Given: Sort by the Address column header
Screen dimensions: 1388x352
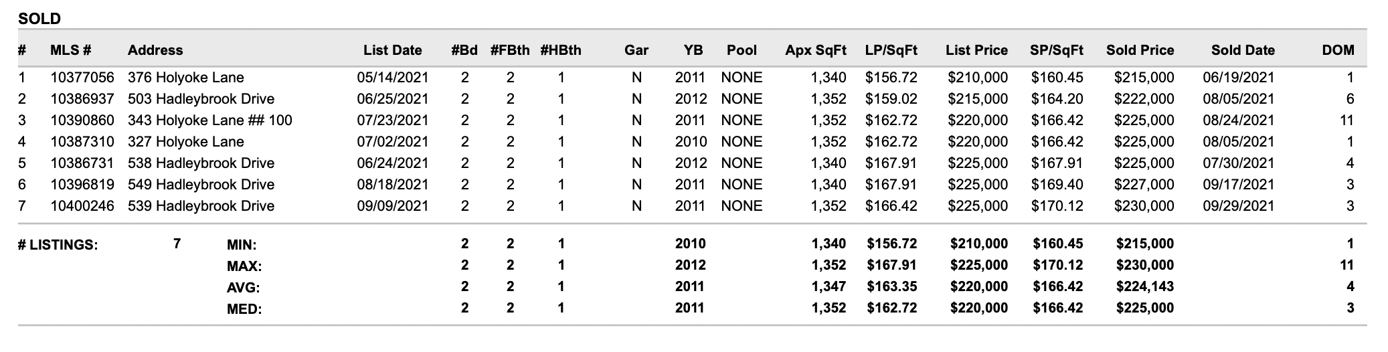Looking at the screenshot, I should coord(155,50).
